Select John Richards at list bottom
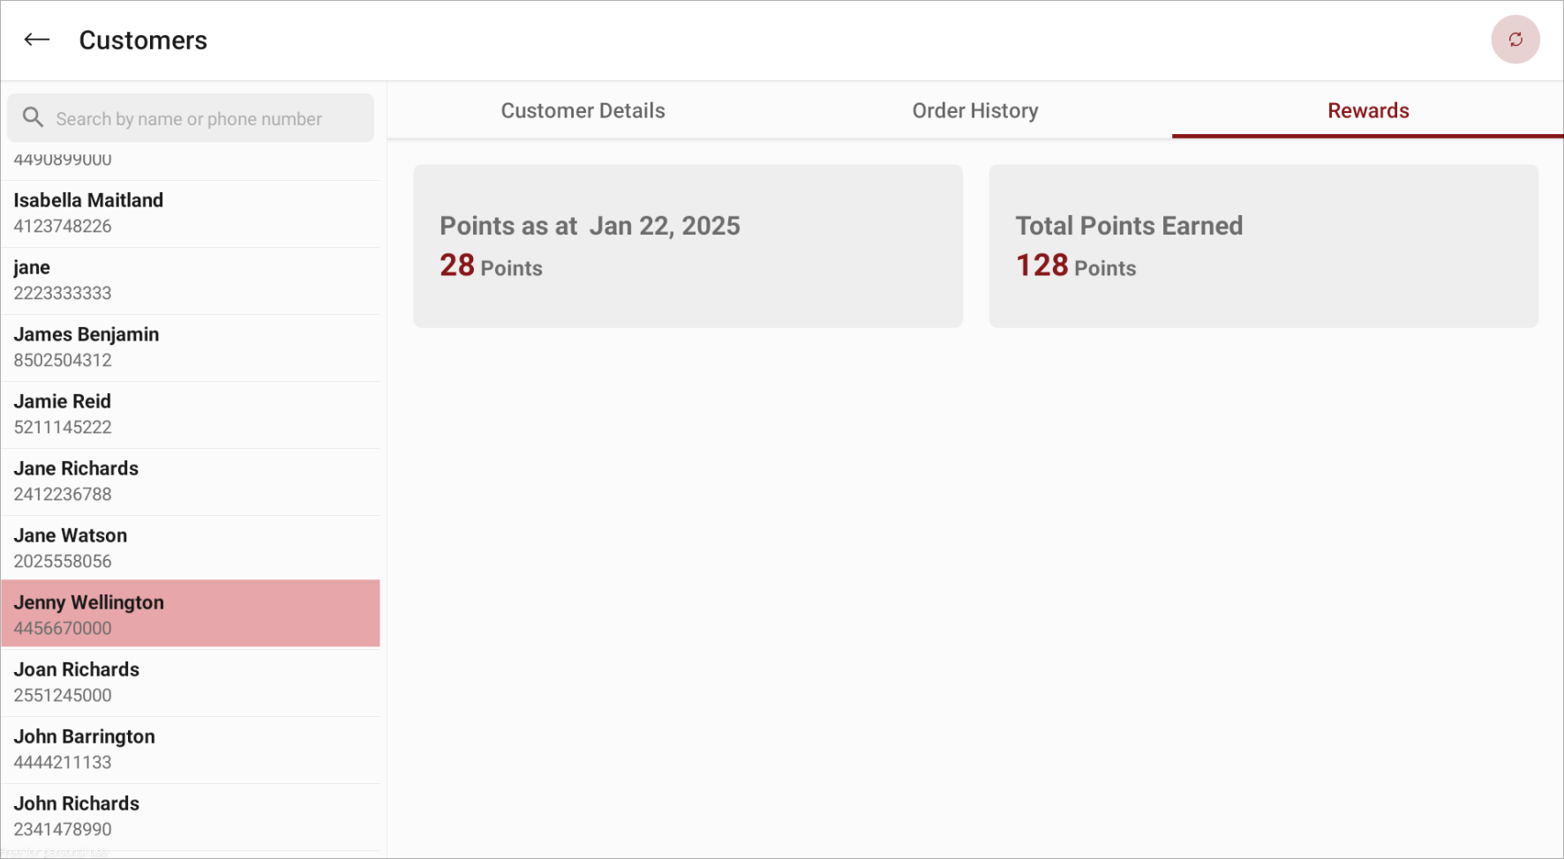Image resolution: width=1564 pixels, height=859 pixels. [x=191, y=817]
